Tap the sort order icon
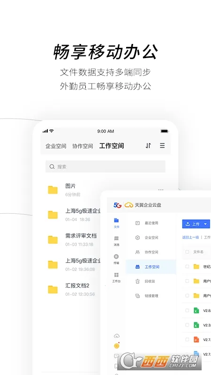This screenshot has width=211, height=375. tap(148, 145)
